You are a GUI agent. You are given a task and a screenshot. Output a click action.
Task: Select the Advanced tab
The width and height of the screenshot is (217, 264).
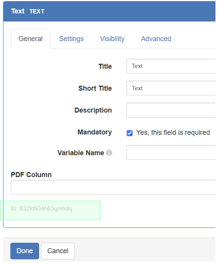[156, 39]
